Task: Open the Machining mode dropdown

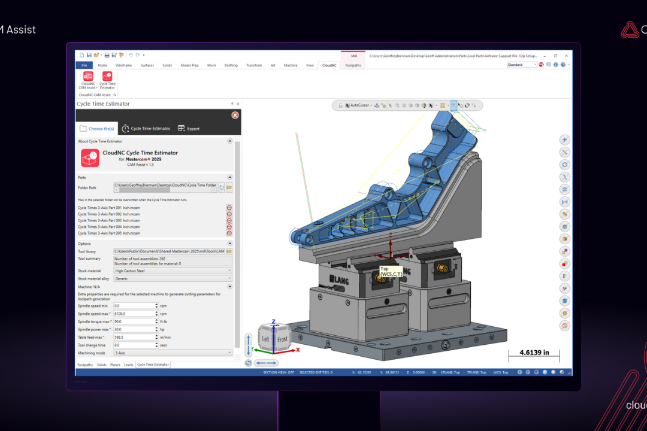Action: tap(173, 353)
